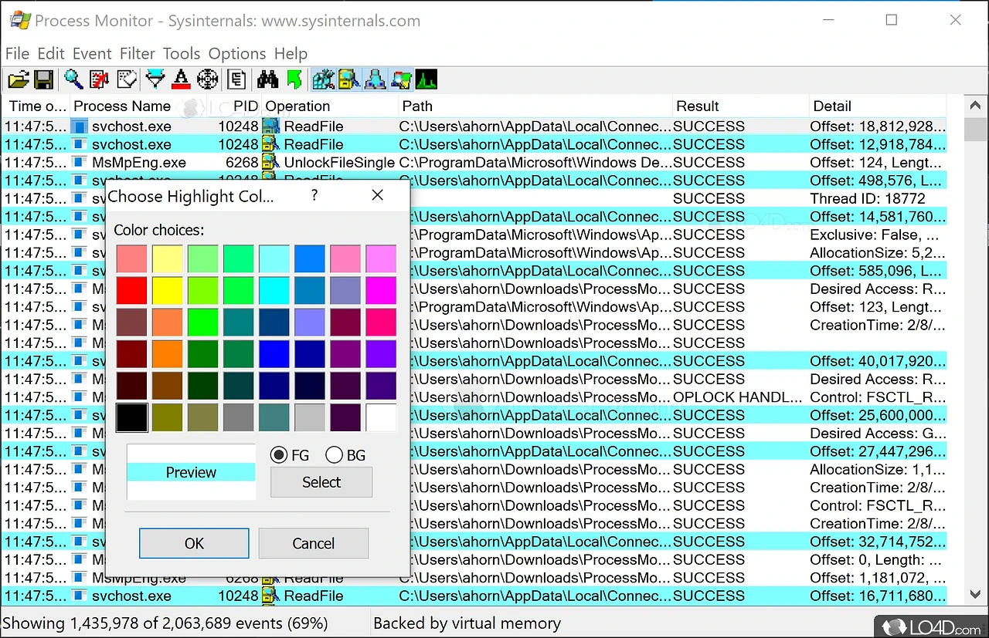The width and height of the screenshot is (989, 638).
Task: Click the Autoscroll toolbar icon
Action: [99, 79]
